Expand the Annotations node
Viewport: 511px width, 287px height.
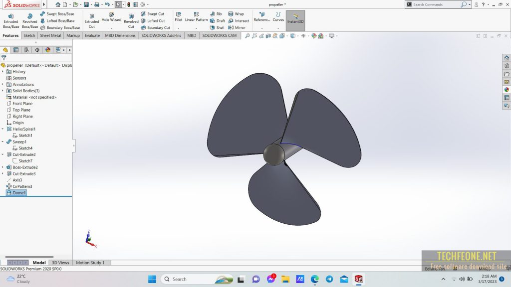point(2,84)
